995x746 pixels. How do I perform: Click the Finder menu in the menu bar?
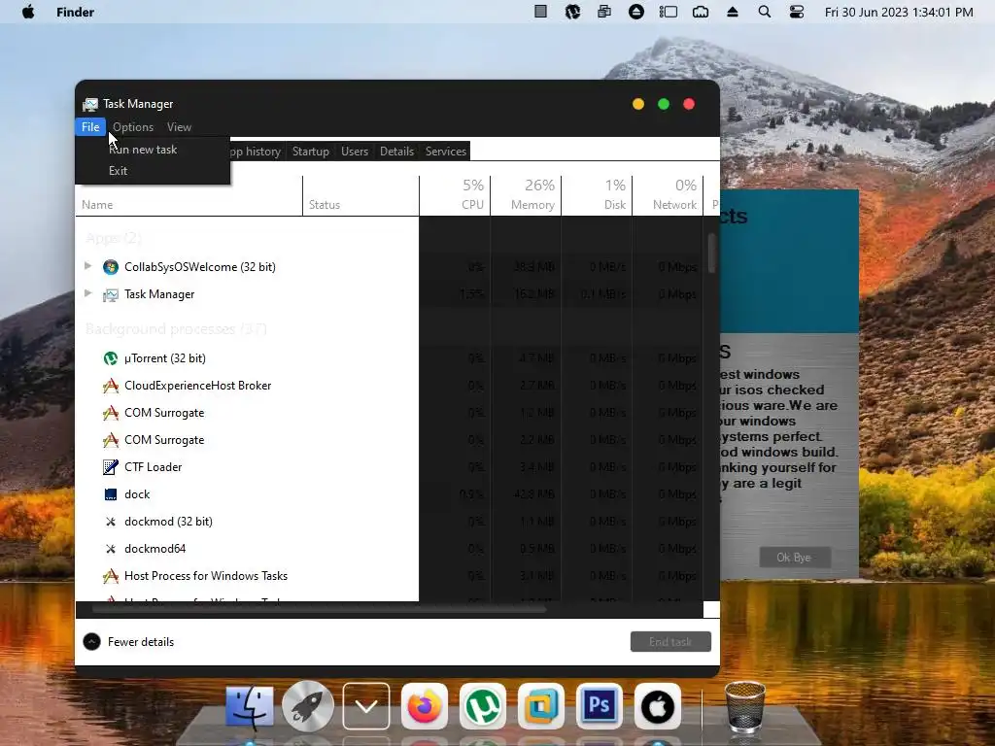75,12
